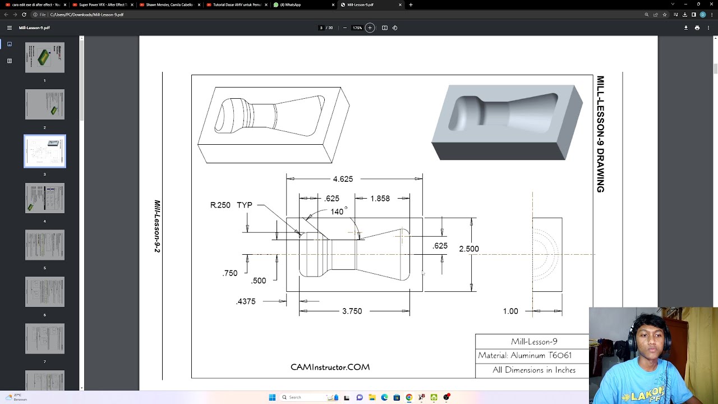This screenshot has width=718, height=404.
Task: Toggle the Chrome side panel
Action: point(694,15)
